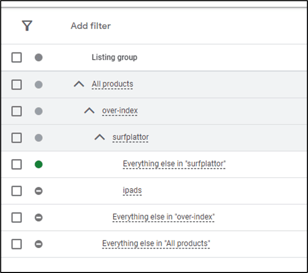Collapse the All products group chevron
Image resolution: width=308 pixels, height=273 pixels.
(x=79, y=84)
